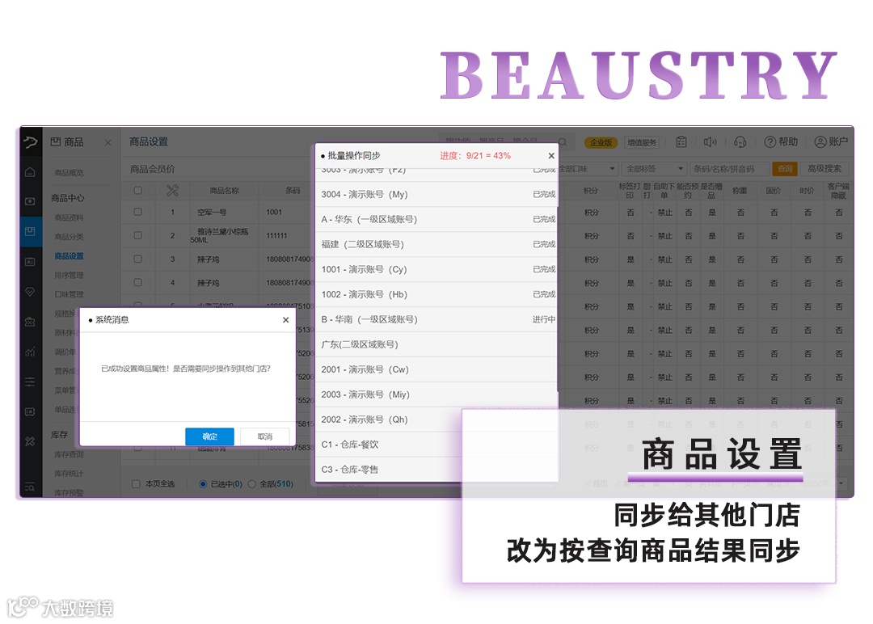Click the 高级搜索 button
Screen dimensions: 873x624
[824, 169]
